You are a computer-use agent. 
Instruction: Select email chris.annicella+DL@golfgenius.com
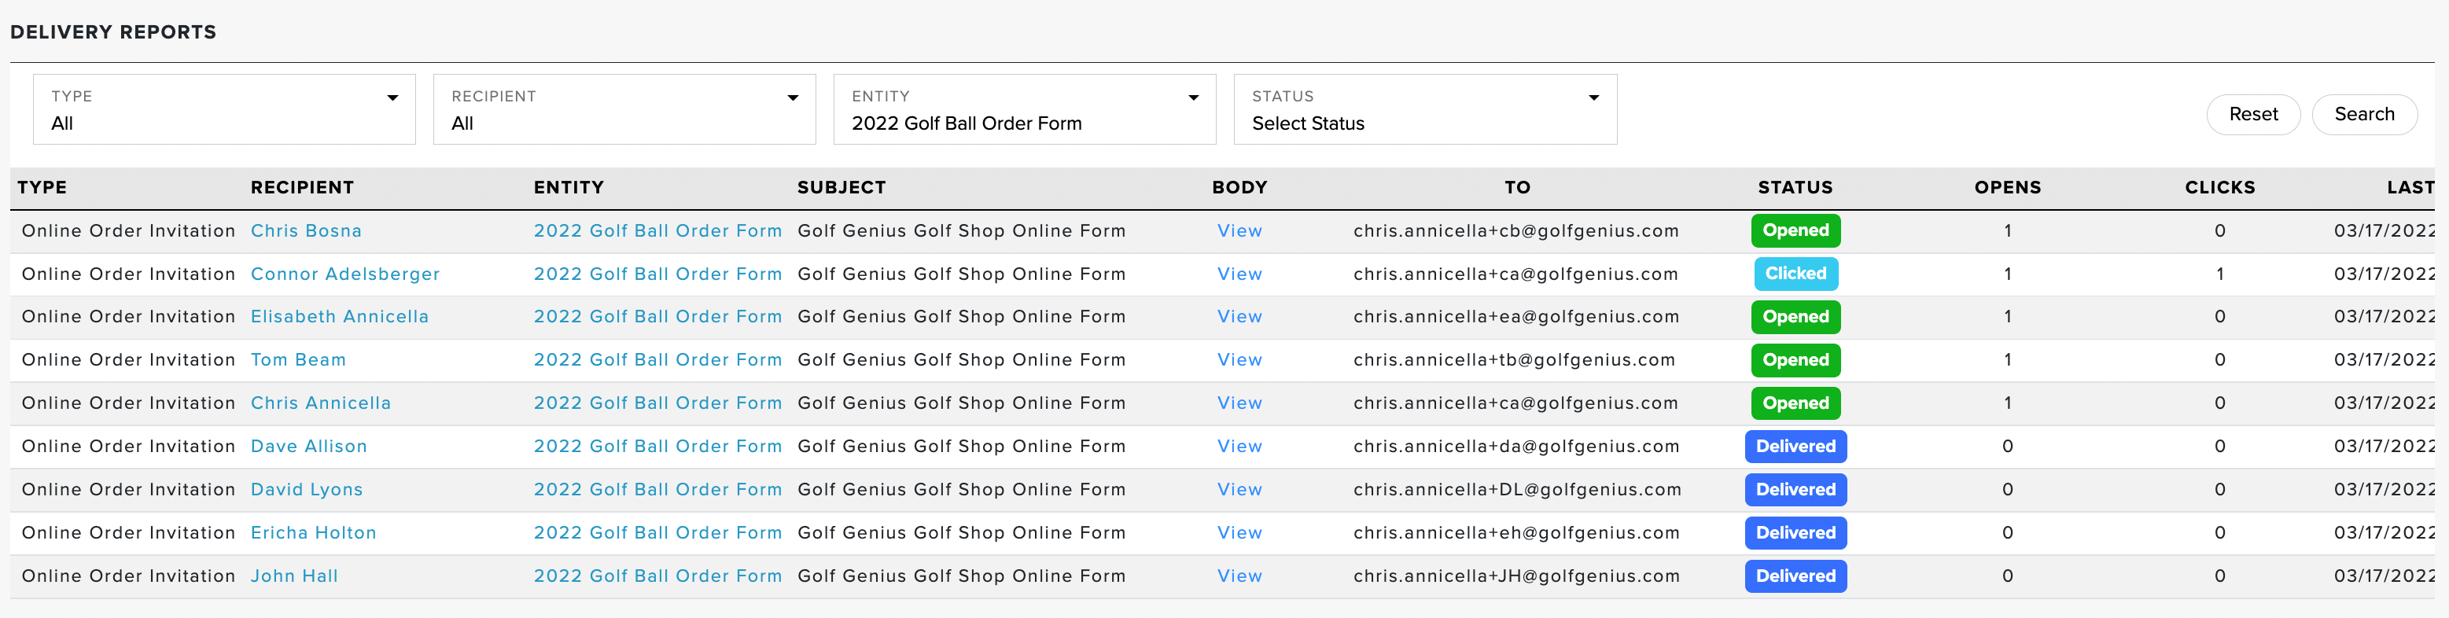point(1517,490)
